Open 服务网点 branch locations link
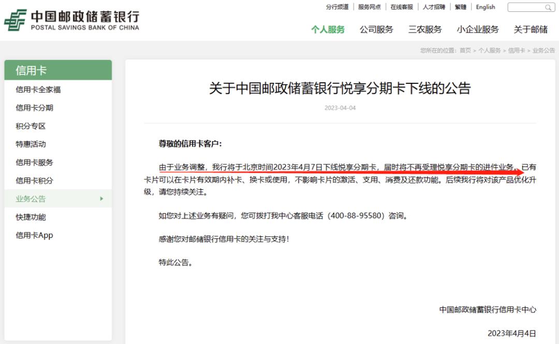The width and height of the screenshot is (559, 344). (369, 7)
